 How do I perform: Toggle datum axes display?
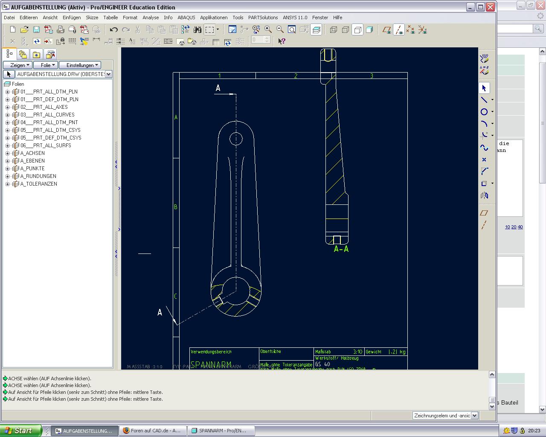[x=399, y=29]
